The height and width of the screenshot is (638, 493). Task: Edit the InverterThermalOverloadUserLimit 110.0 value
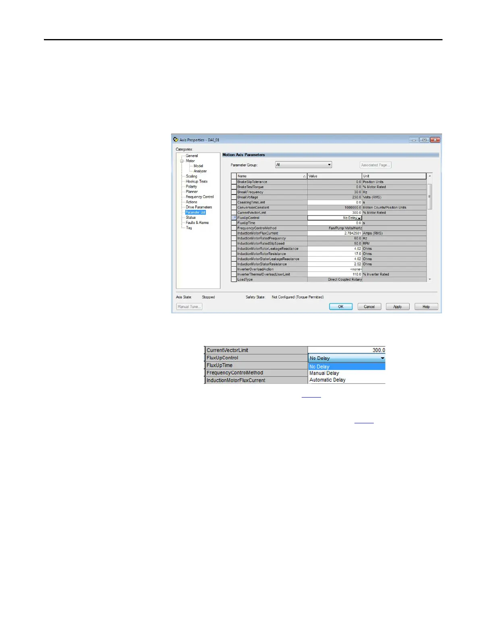point(335,274)
